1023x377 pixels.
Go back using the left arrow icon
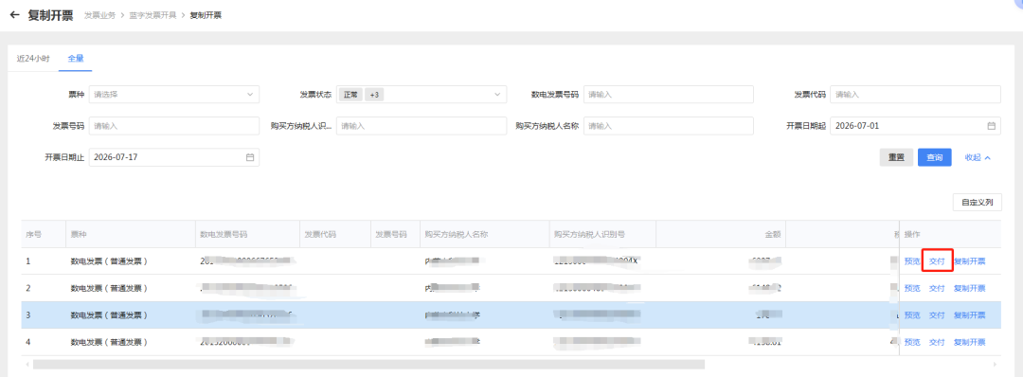(15, 15)
